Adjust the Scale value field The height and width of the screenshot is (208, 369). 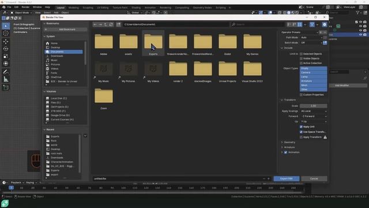[314, 106]
